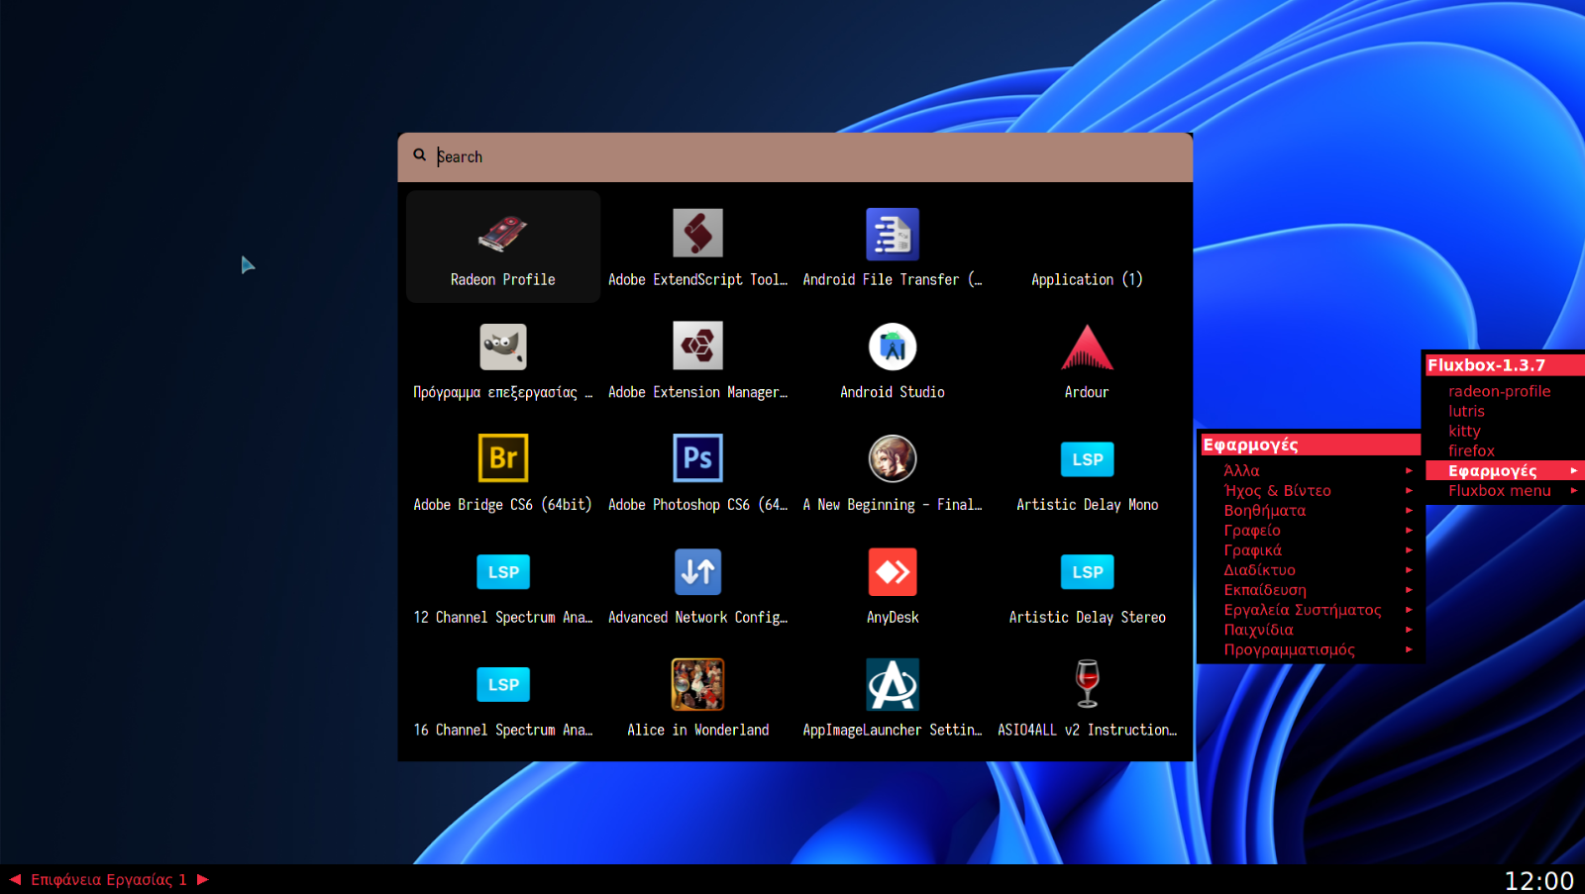Launch the AnyDesk icon

pos(893,571)
